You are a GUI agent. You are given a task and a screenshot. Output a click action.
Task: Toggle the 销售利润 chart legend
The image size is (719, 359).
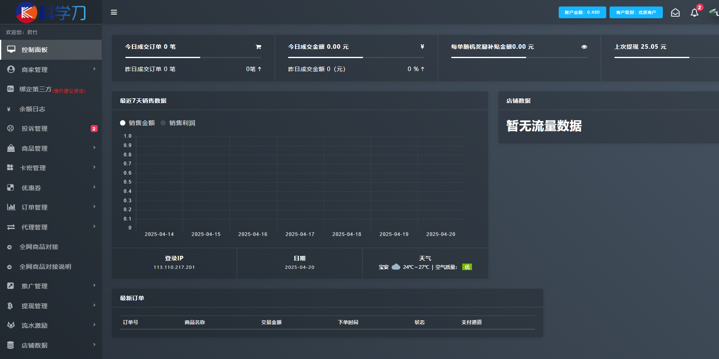point(178,123)
